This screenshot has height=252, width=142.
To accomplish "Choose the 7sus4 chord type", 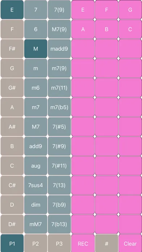I will pyautogui.click(x=36, y=185).
